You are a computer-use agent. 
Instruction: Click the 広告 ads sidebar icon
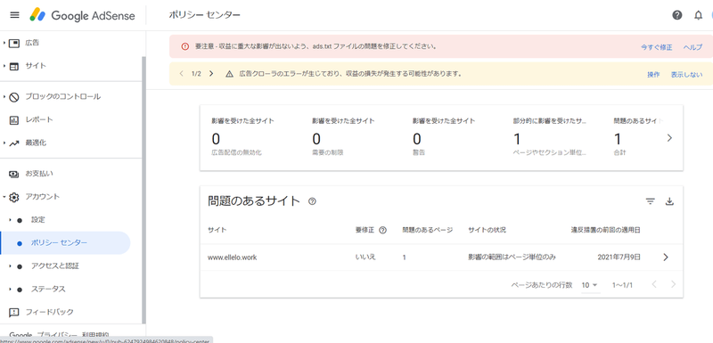[x=14, y=43]
